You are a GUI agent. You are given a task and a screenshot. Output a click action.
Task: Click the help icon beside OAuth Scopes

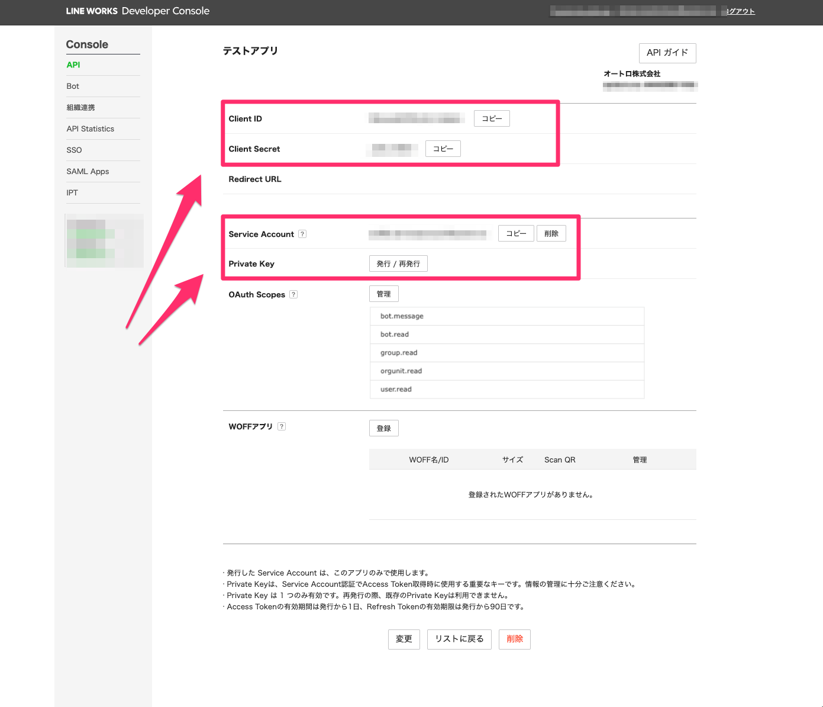[x=293, y=294]
